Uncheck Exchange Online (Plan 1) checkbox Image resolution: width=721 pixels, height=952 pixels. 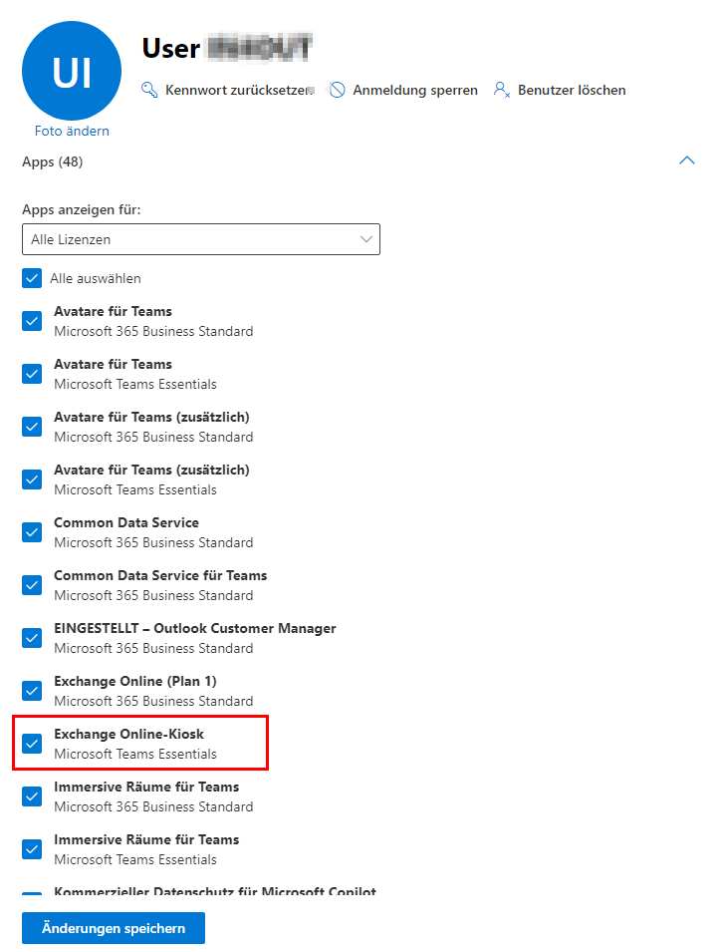coord(32,691)
